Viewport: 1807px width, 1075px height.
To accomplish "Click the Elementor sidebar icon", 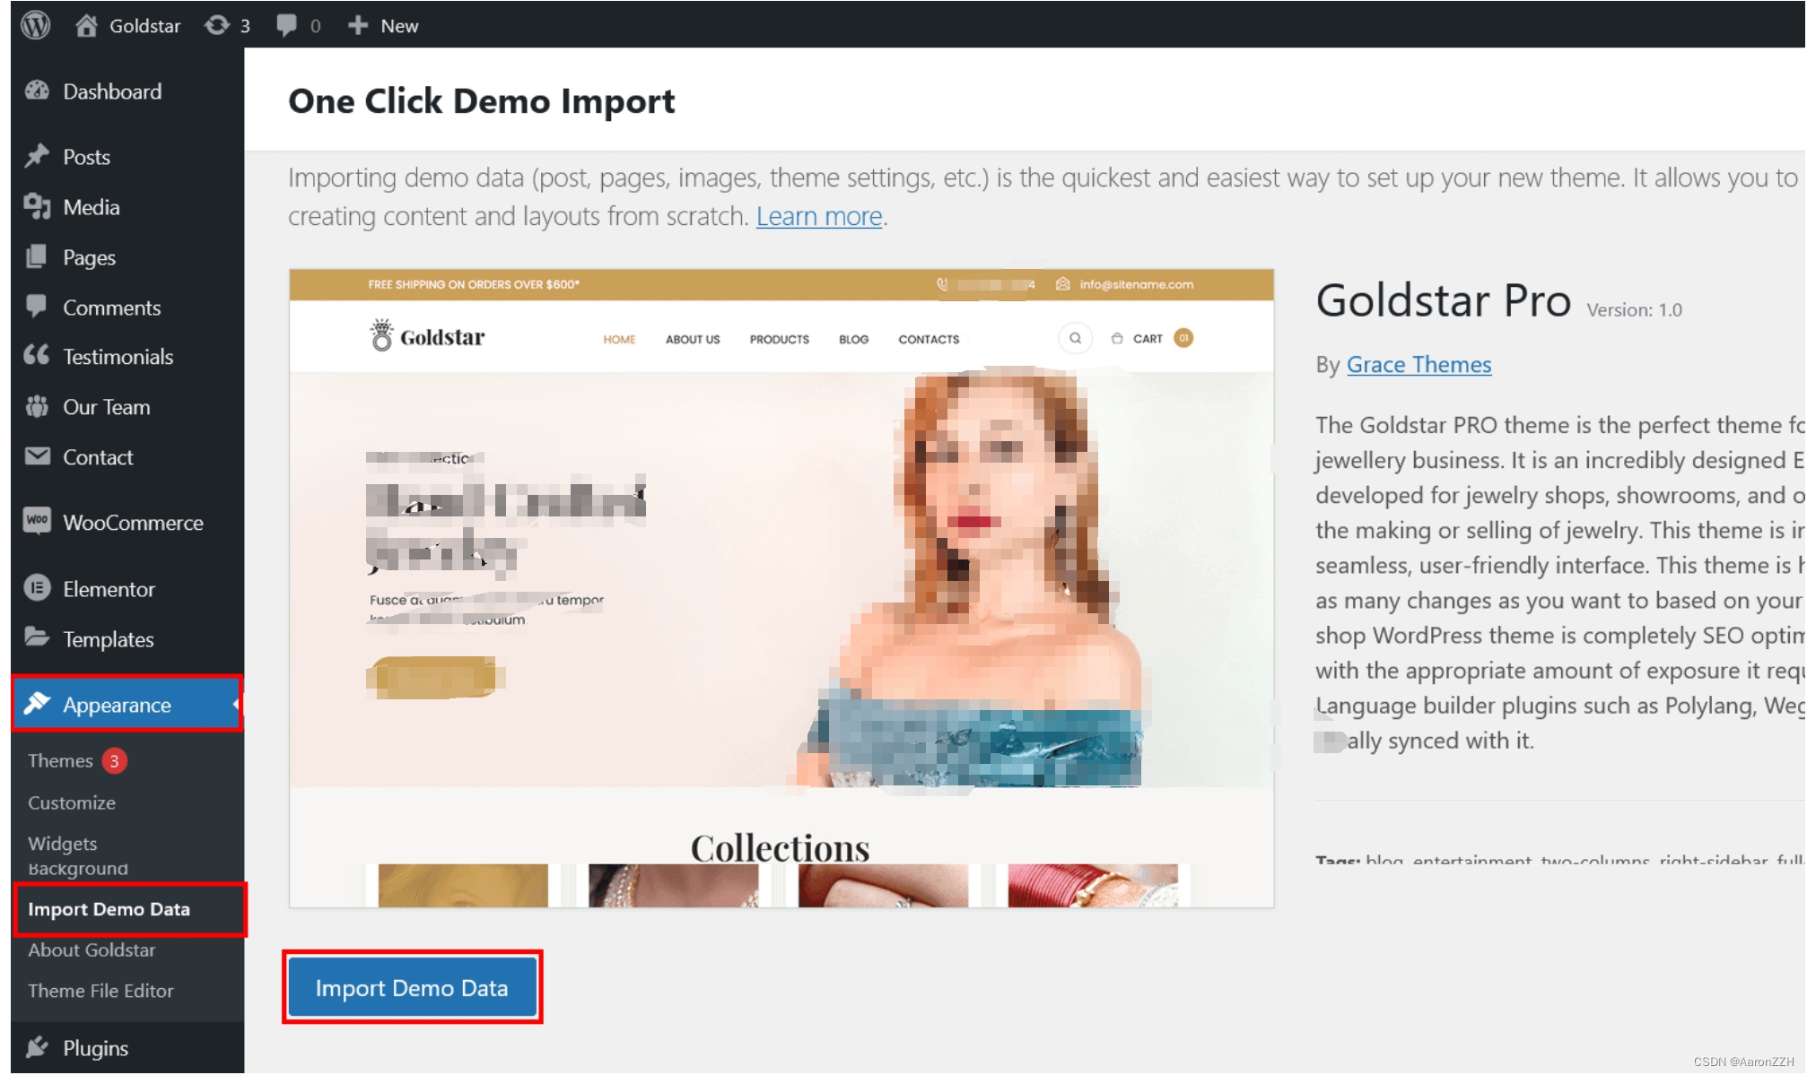I will (x=37, y=589).
